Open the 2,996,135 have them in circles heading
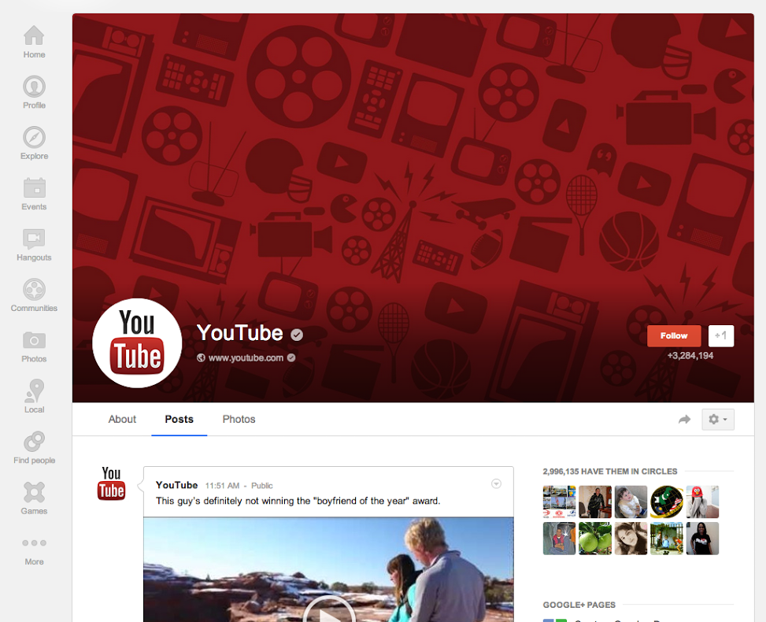This screenshot has width=766, height=622. 609,472
